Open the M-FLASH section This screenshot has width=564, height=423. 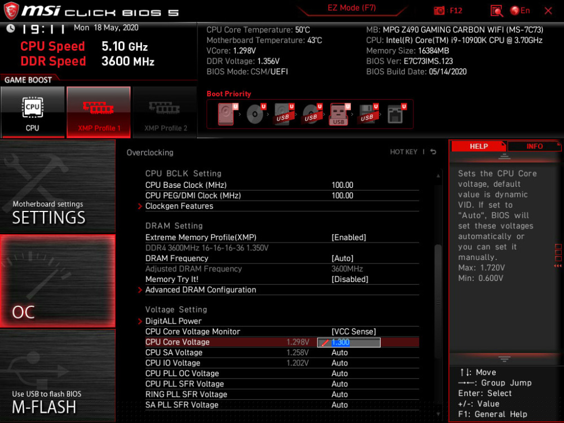click(58, 375)
